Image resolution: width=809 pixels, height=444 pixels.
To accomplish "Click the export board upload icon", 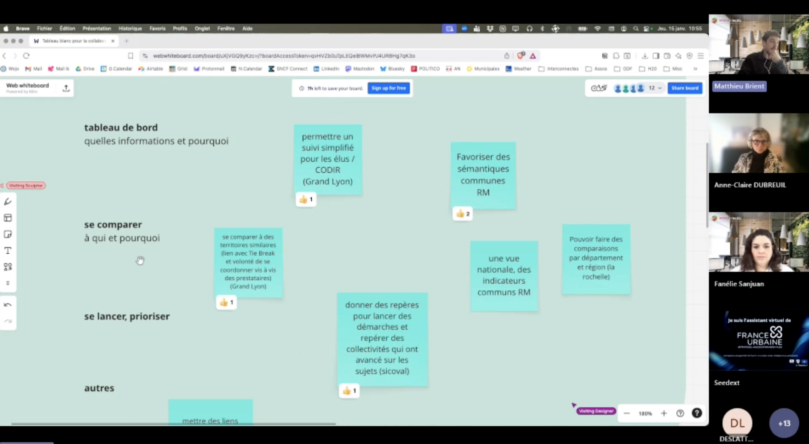I will point(66,88).
